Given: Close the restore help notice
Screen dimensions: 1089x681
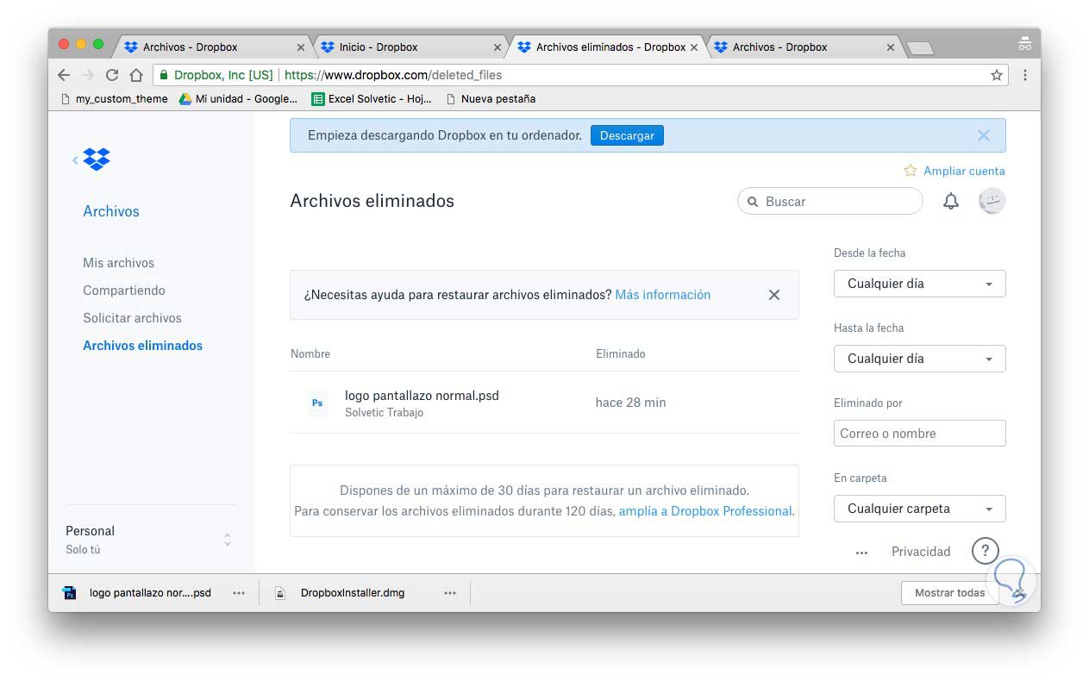Looking at the screenshot, I should pos(773,295).
